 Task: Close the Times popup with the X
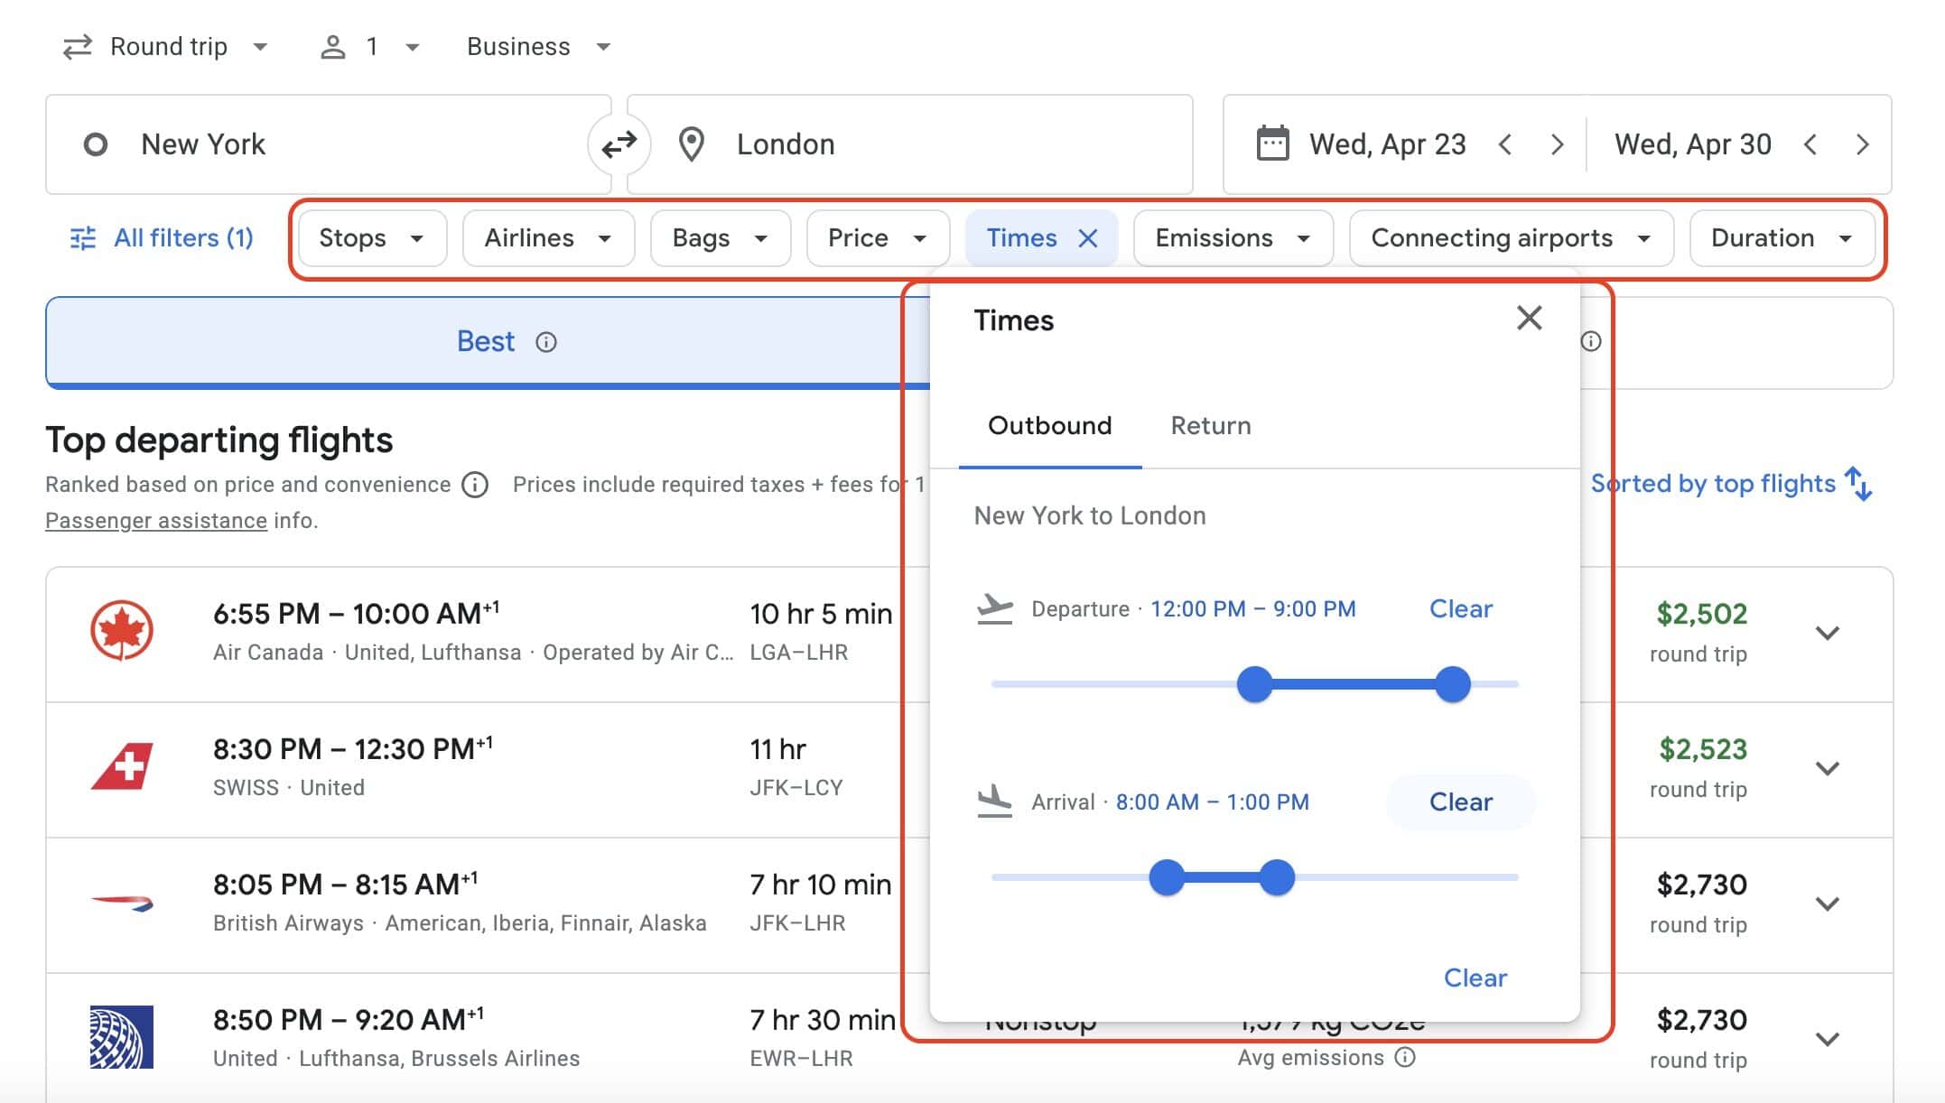click(1529, 318)
